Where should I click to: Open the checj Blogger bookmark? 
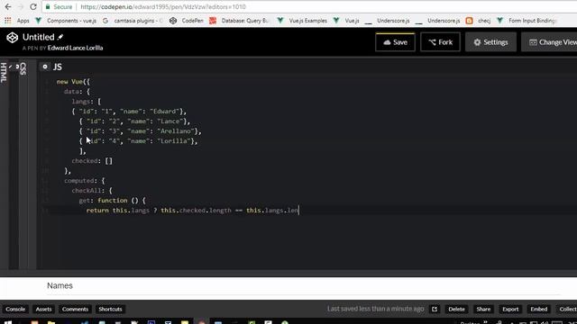(x=478, y=21)
